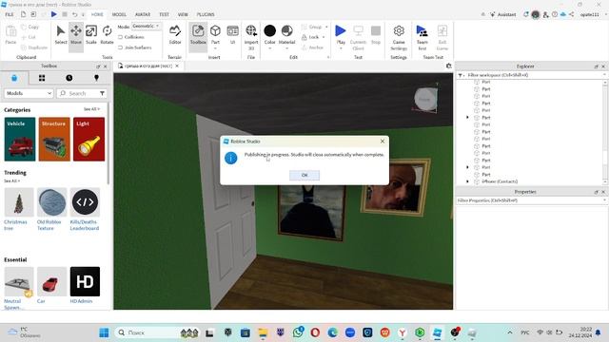
Task: Switch to the PLUGINS ribbon tab
Action: (206, 14)
